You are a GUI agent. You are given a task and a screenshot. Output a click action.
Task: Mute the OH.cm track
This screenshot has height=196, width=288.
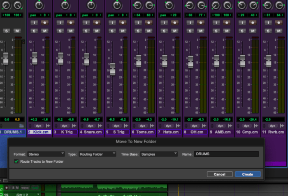click(201, 31)
